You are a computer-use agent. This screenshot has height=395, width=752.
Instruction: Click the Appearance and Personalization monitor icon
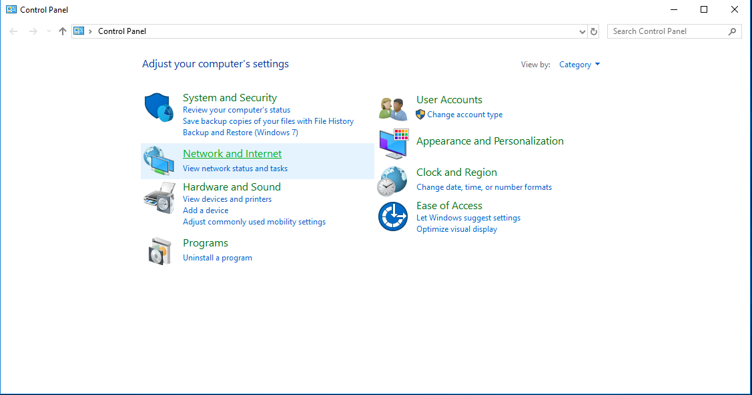[x=392, y=143]
